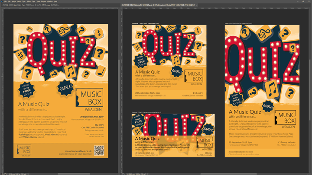Close the SOCIALS document tab

(x=196, y=5)
